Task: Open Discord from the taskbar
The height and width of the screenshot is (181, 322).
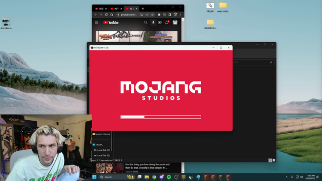Action: click(162, 177)
